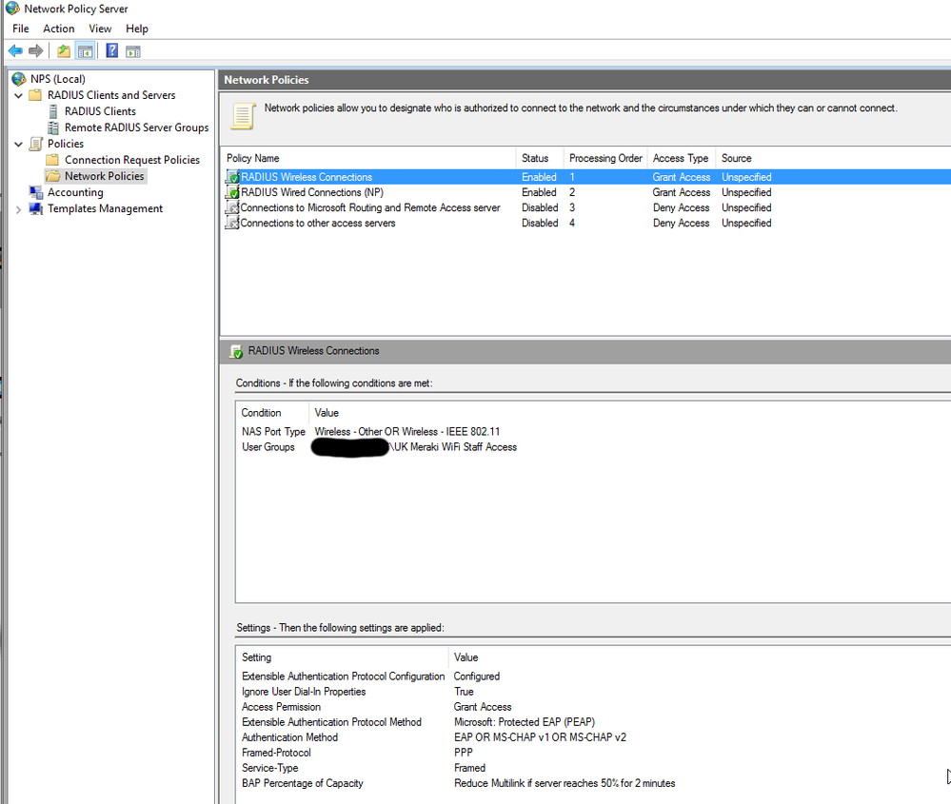The image size is (951, 804).
Task: Sort by the Processing Order column header
Action: tap(605, 158)
